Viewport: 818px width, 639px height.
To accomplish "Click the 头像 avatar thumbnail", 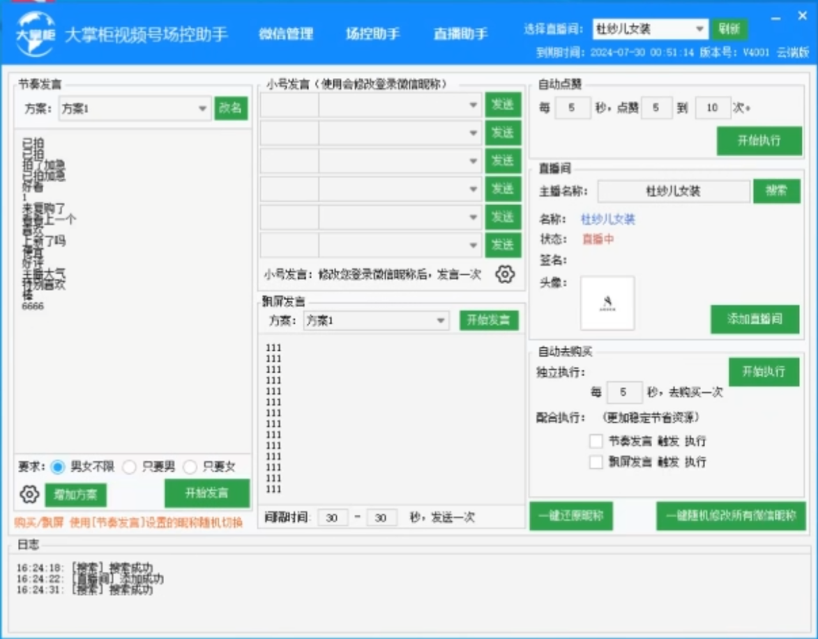I will [607, 303].
